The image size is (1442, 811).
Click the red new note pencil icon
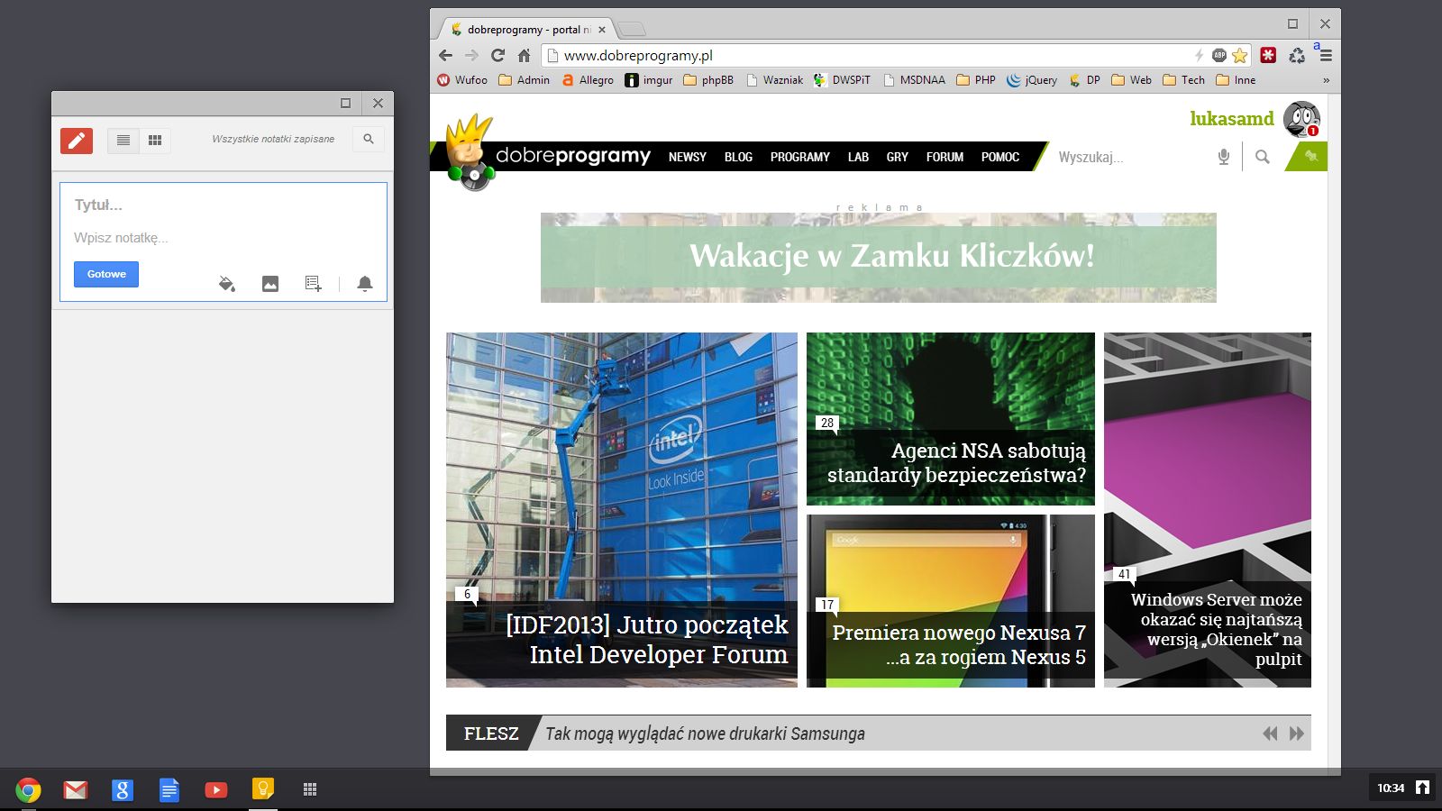click(77, 141)
